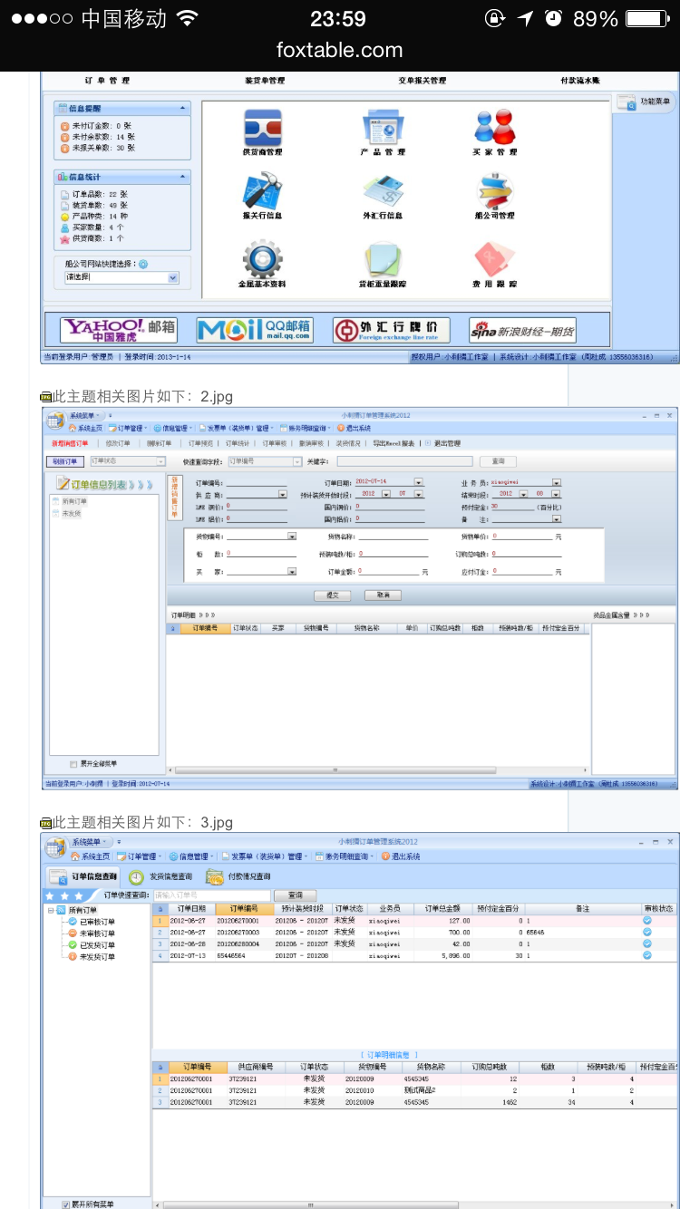Expand the 业务员 xiaoqiwei dropdown
Image resolution: width=680 pixels, height=1209 pixels.
556,482
